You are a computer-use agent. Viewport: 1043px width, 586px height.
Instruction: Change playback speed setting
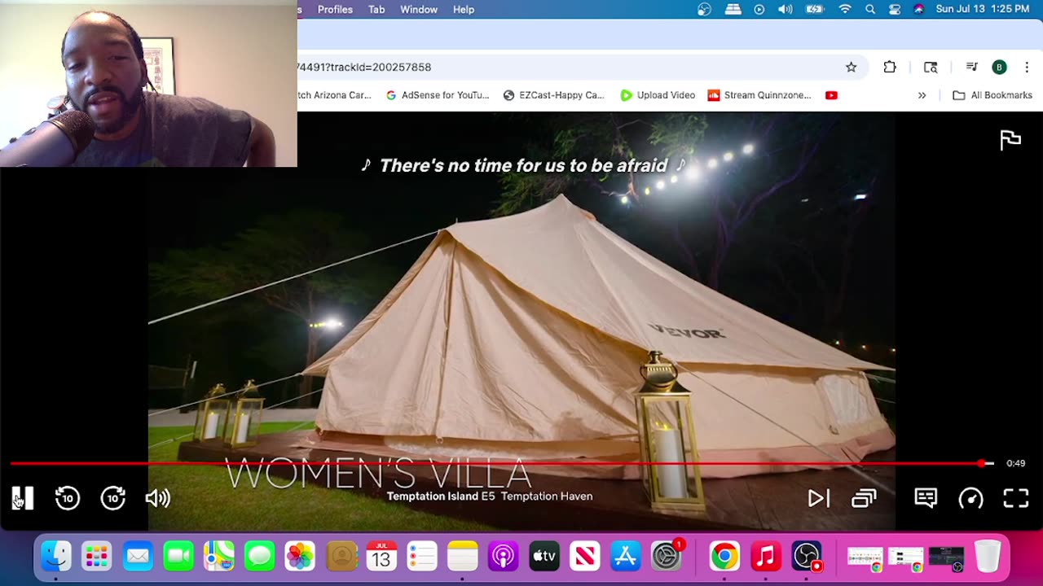click(970, 498)
